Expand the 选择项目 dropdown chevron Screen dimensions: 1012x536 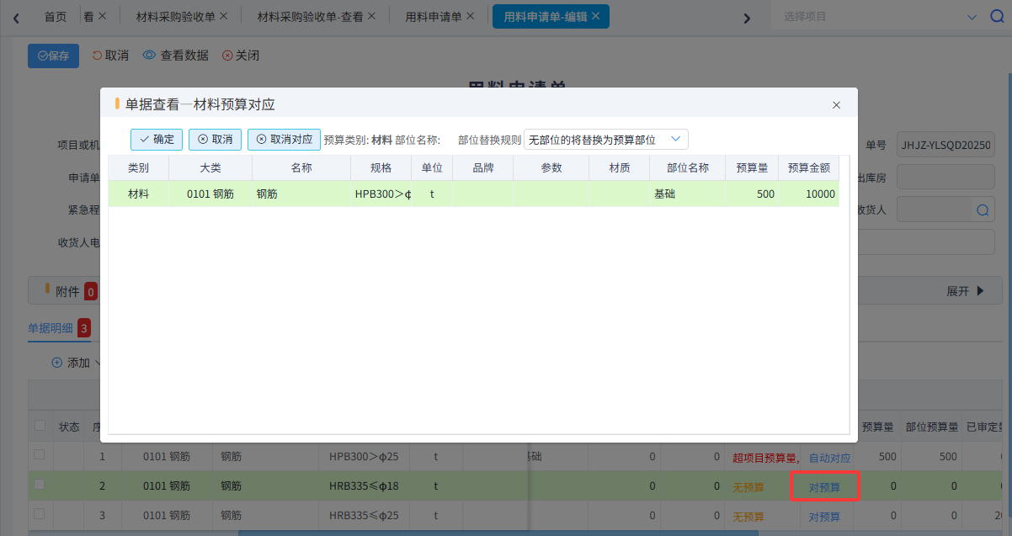972,17
